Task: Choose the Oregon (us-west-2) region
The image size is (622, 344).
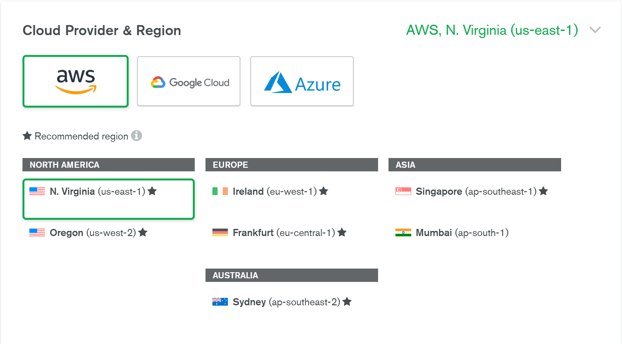Action: (92, 233)
